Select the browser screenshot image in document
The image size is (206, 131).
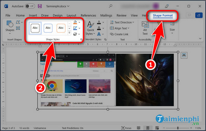[x=78, y=80]
